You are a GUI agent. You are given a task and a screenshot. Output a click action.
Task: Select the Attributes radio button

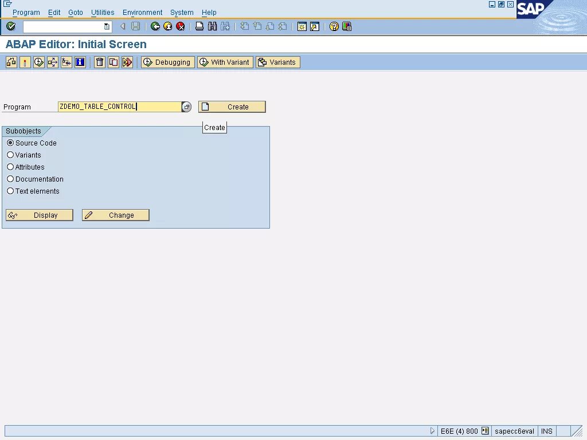(10, 167)
